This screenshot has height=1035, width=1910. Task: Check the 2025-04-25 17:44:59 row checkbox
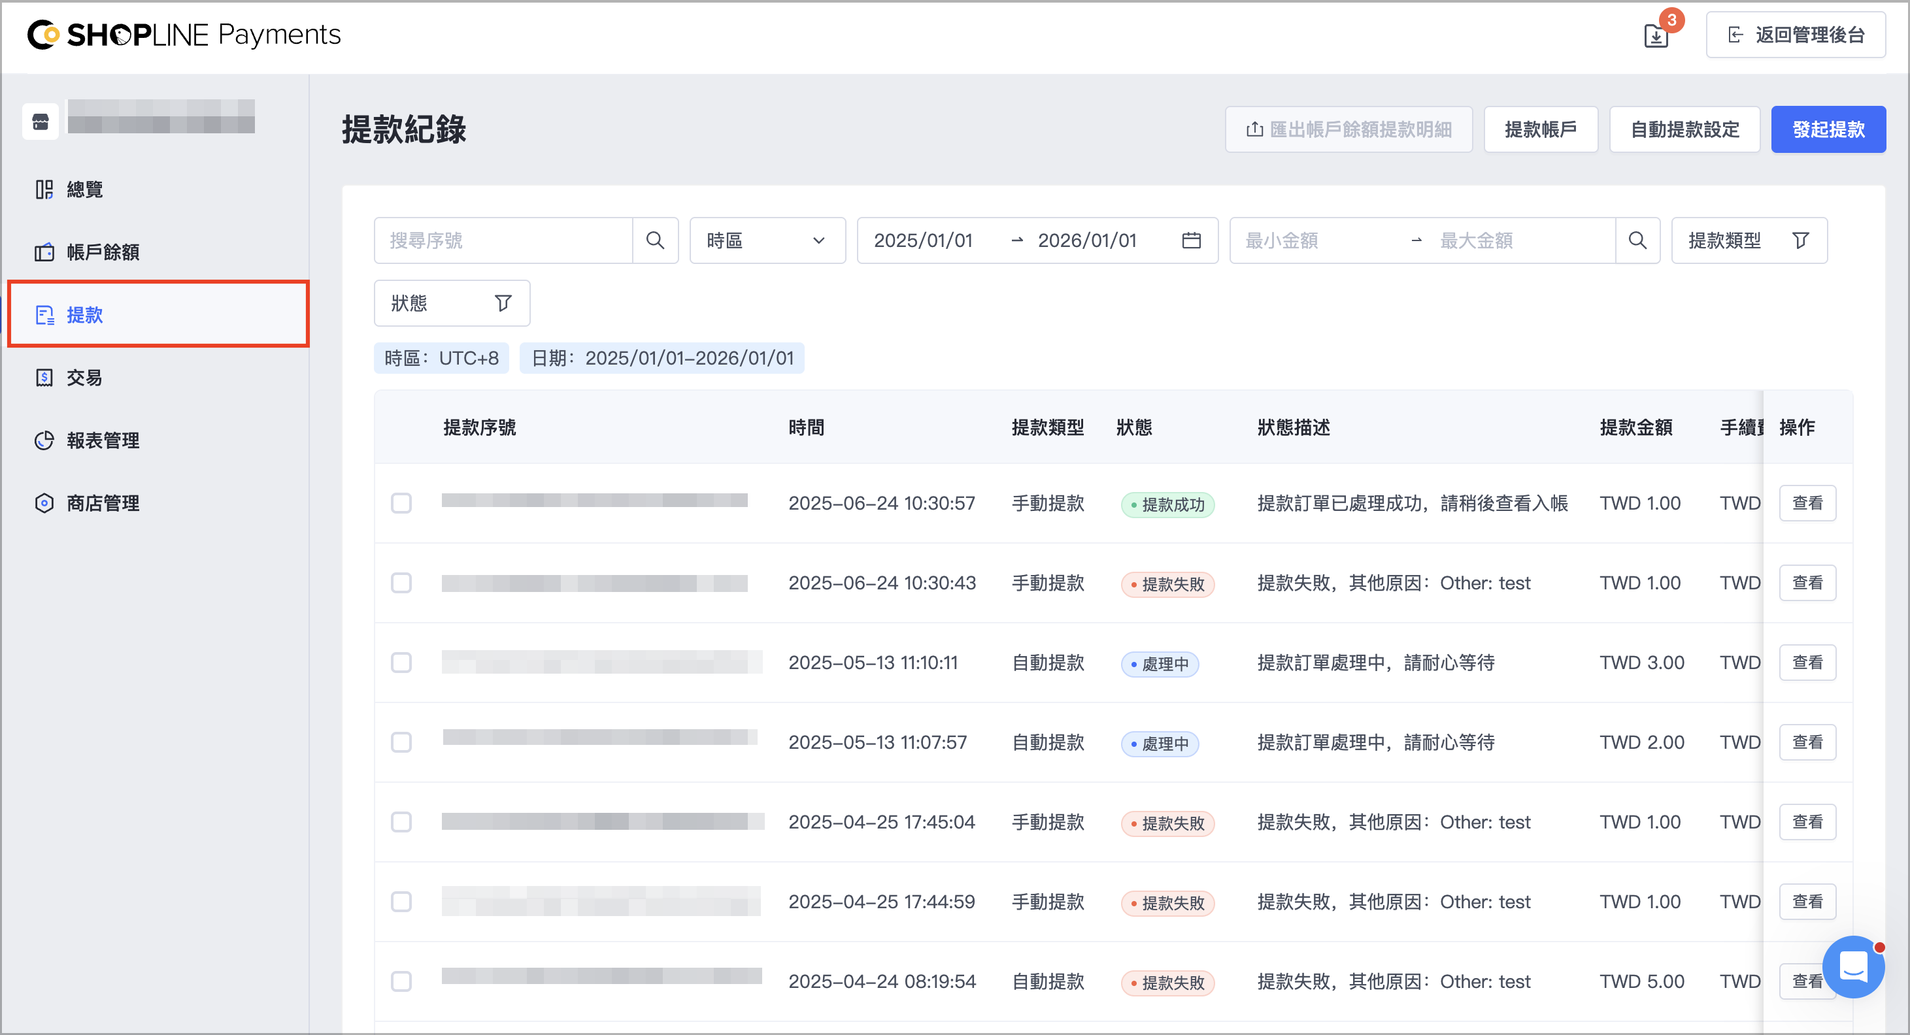pos(401,902)
